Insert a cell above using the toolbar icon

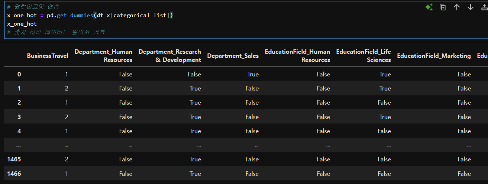pos(484,7)
